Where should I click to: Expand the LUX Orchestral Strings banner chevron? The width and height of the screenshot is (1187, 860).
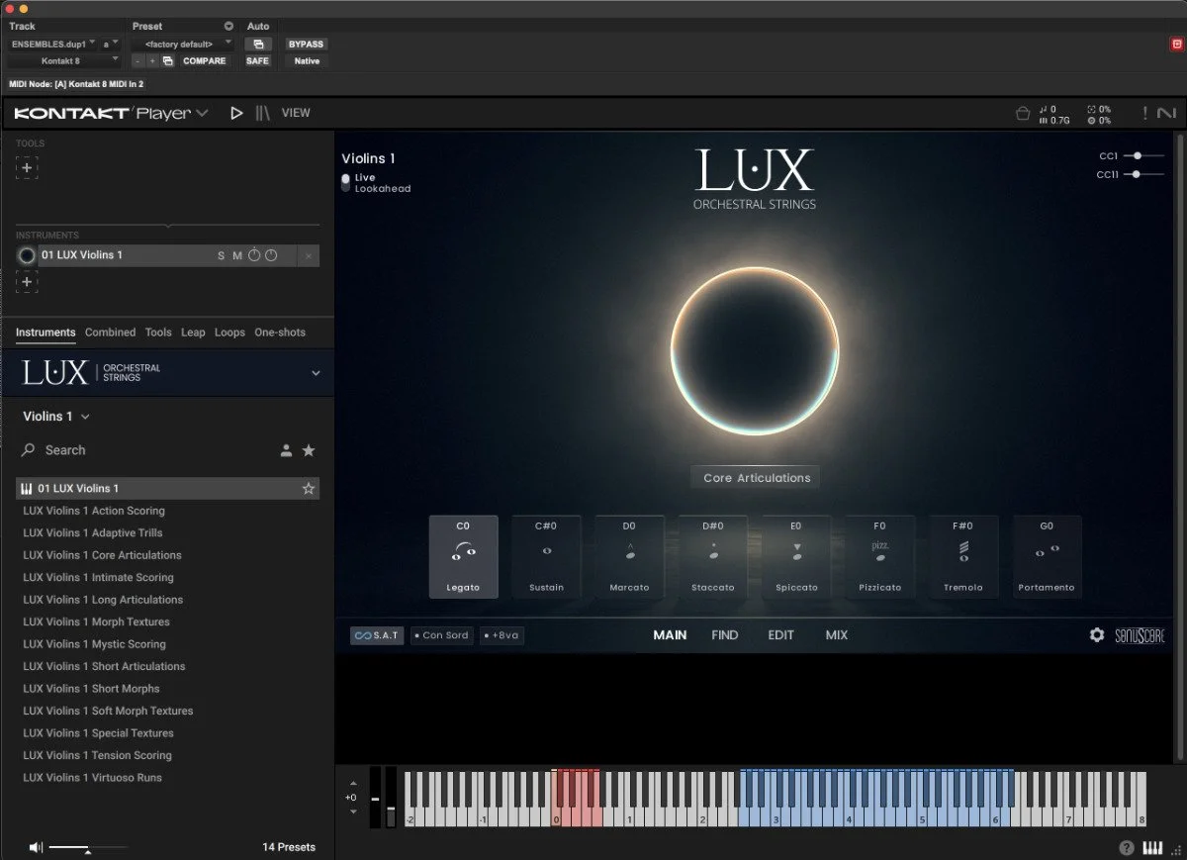pos(315,373)
